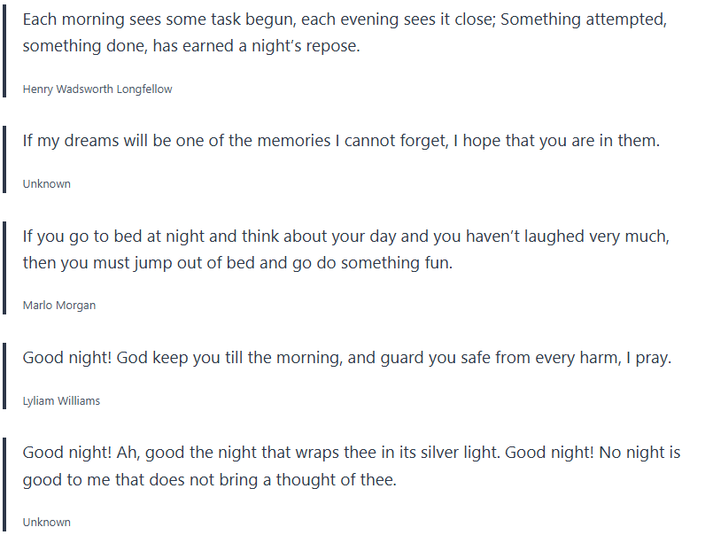Click Unknown author below the dreams quote
The width and height of the screenshot is (713, 535).
coord(47,183)
